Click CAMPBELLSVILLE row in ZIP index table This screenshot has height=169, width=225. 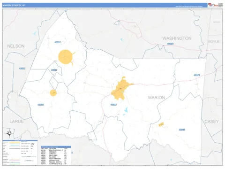pos(54,164)
